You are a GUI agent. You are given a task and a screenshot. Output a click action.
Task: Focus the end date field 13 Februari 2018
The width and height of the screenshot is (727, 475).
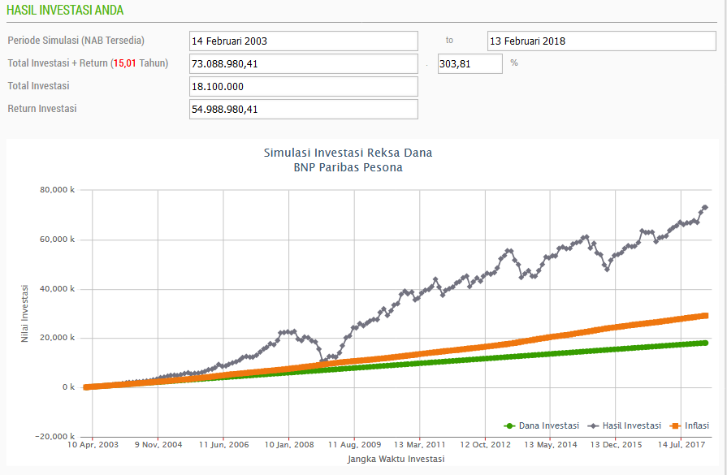[x=601, y=41]
